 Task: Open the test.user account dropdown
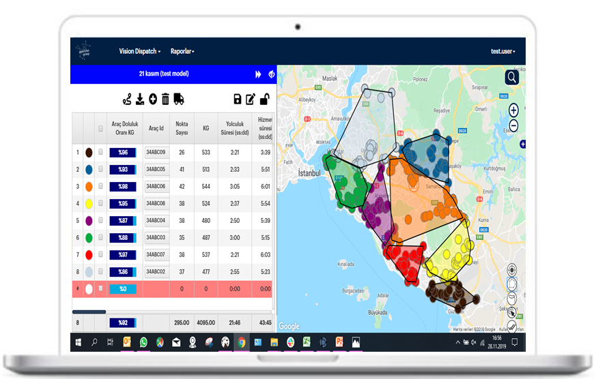(x=502, y=51)
